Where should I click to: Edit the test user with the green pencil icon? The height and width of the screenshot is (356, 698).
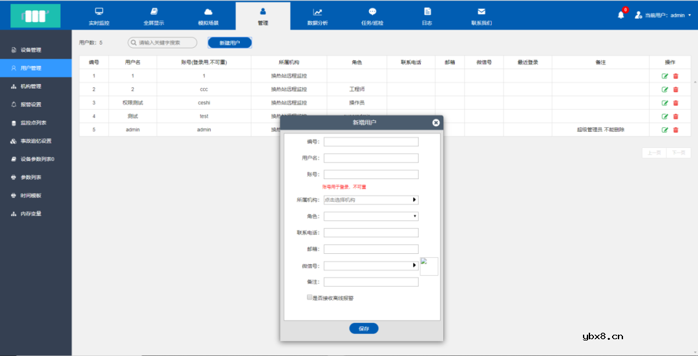(x=664, y=116)
